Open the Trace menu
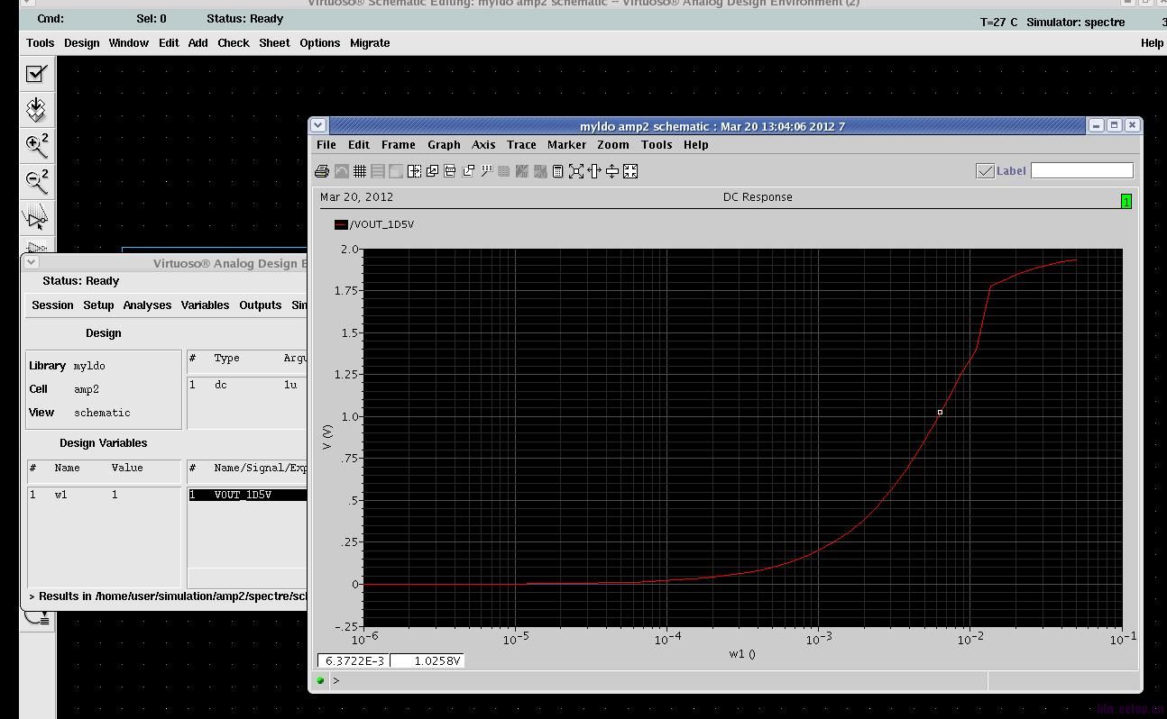1167x719 pixels. (521, 145)
